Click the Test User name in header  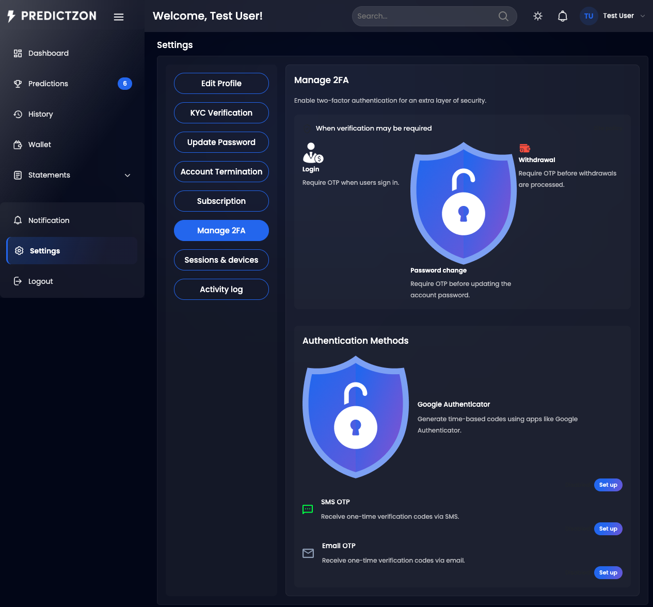(x=618, y=16)
